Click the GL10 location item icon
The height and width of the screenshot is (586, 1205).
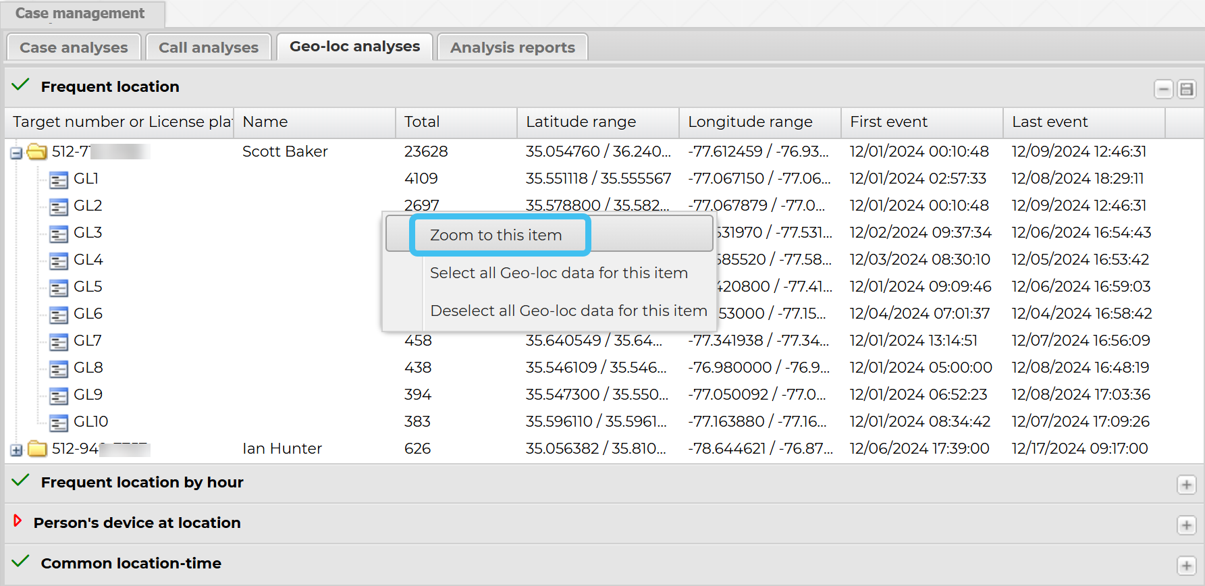click(59, 423)
